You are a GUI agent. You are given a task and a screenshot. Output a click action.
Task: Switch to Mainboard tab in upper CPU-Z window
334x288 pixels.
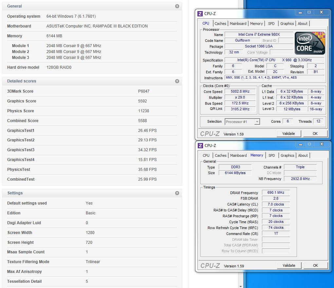click(x=238, y=24)
